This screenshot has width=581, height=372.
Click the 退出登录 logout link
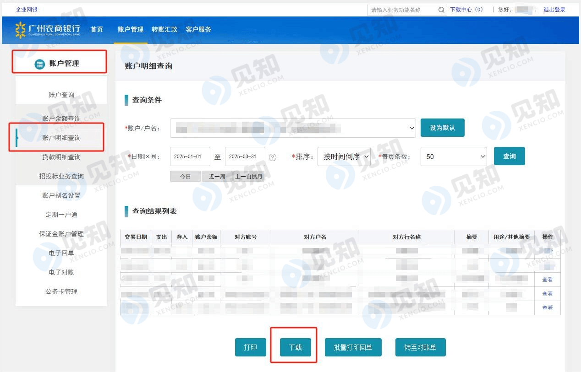point(554,10)
